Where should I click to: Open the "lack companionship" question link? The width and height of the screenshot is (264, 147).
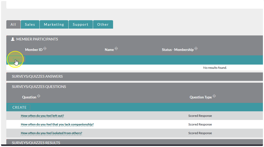tap(57, 124)
